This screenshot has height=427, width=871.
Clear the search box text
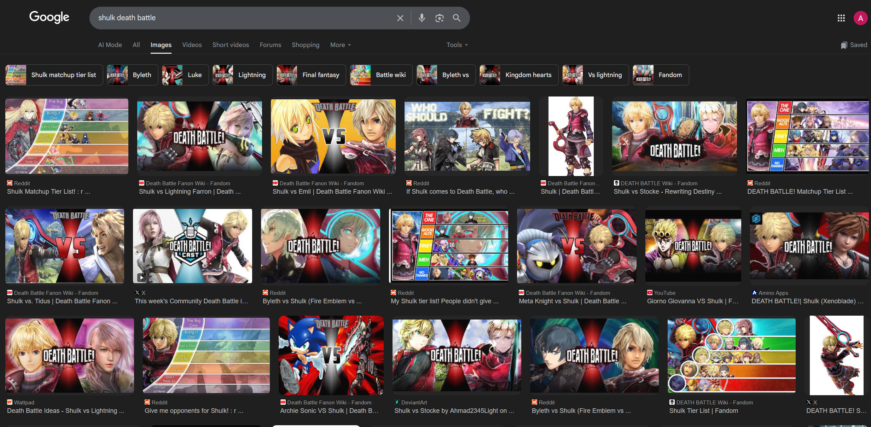click(x=400, y=18)
